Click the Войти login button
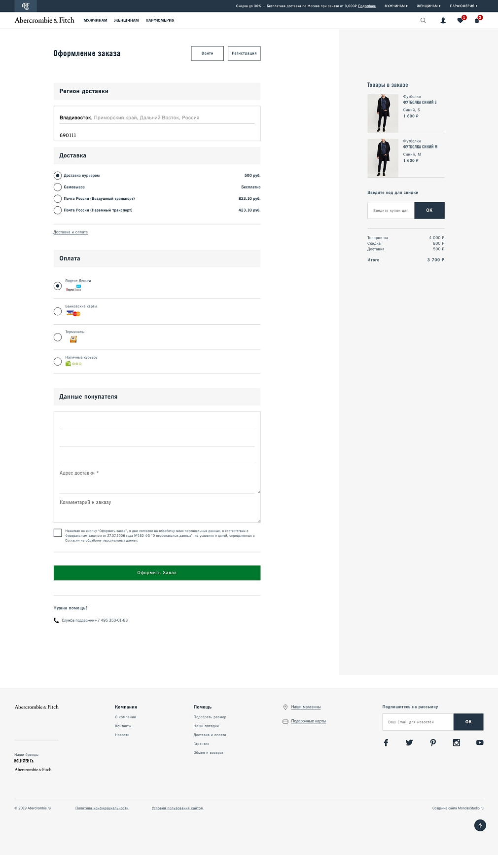Image resolution: width=498 pixels, height=855 pixels. [208, 53]
